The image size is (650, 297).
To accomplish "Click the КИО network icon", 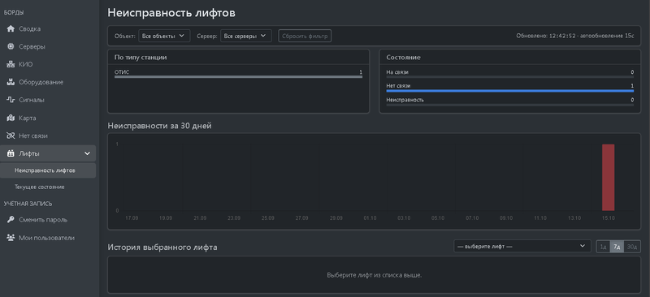I will [11, 65].
